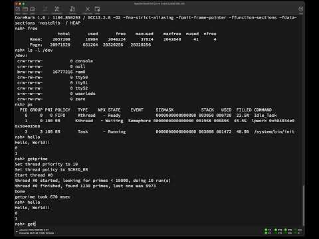
Task: Click the 'zero' device entry
Action: [80, 99]
